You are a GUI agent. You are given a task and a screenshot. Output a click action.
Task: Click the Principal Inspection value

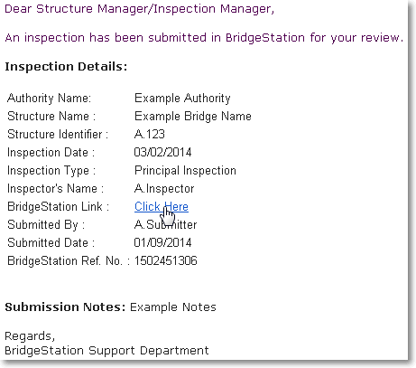tap(185, 171)
